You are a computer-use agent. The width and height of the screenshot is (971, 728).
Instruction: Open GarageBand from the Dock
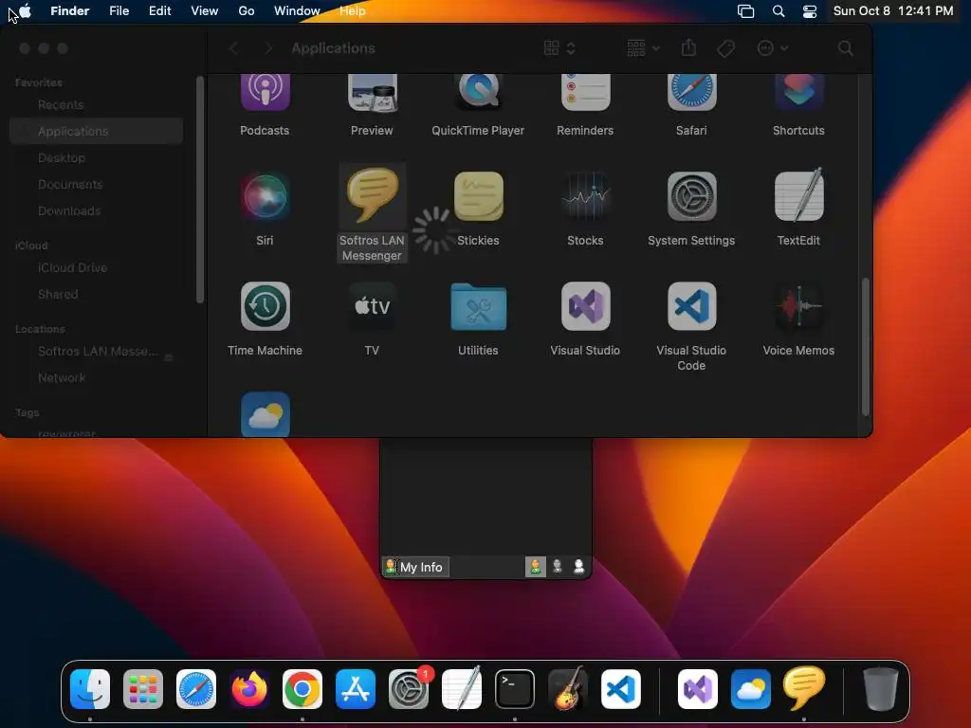click(568, 689)
